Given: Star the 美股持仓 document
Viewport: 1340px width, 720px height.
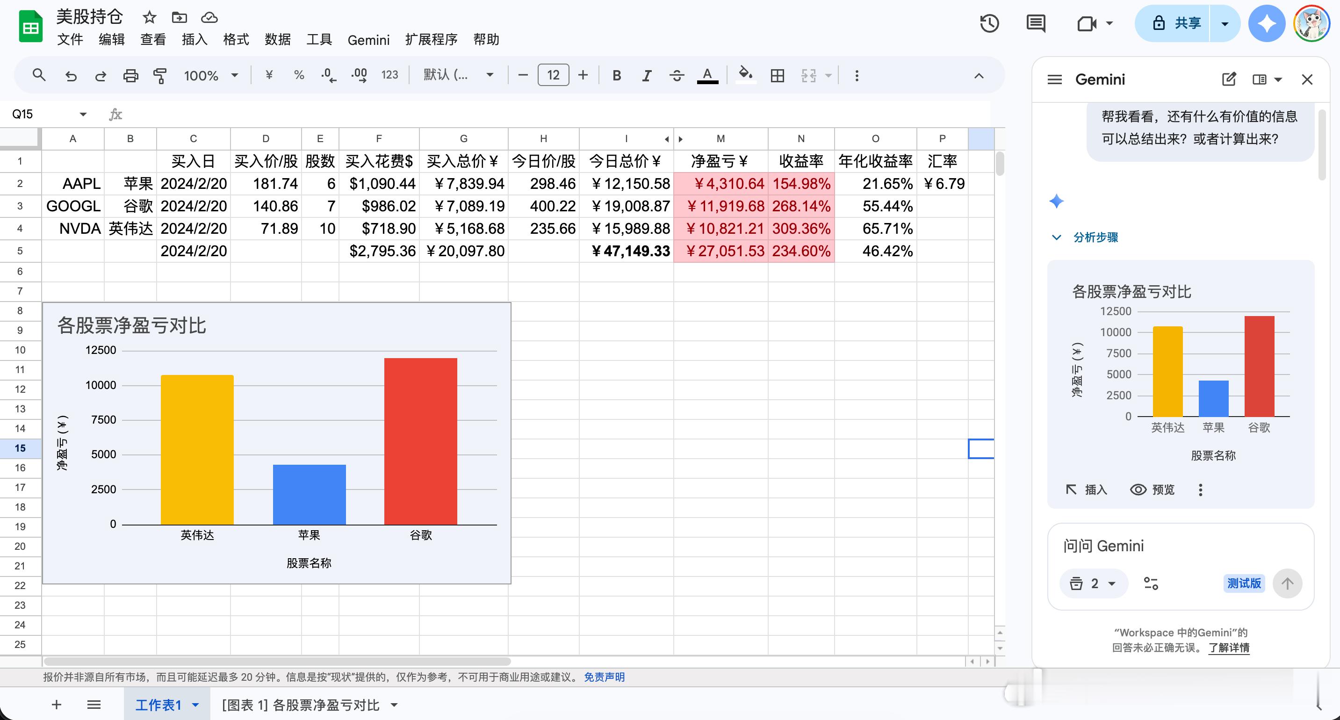Looking at the screenshot, I should (x=149, y=18).
